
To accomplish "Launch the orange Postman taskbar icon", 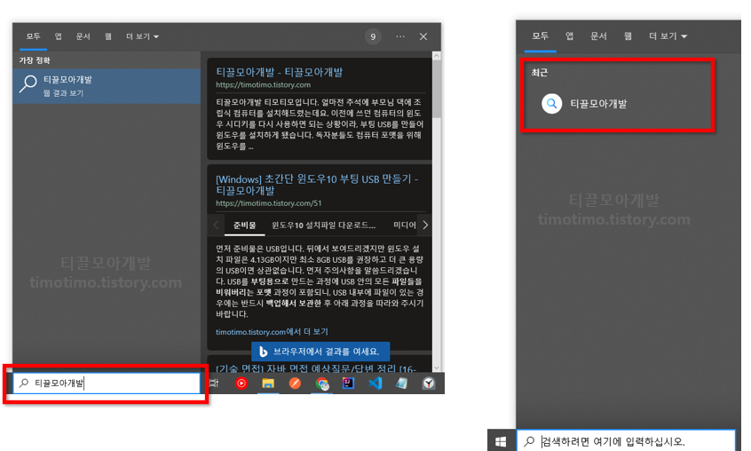I will pyautogui.click(x=295, y=383).
